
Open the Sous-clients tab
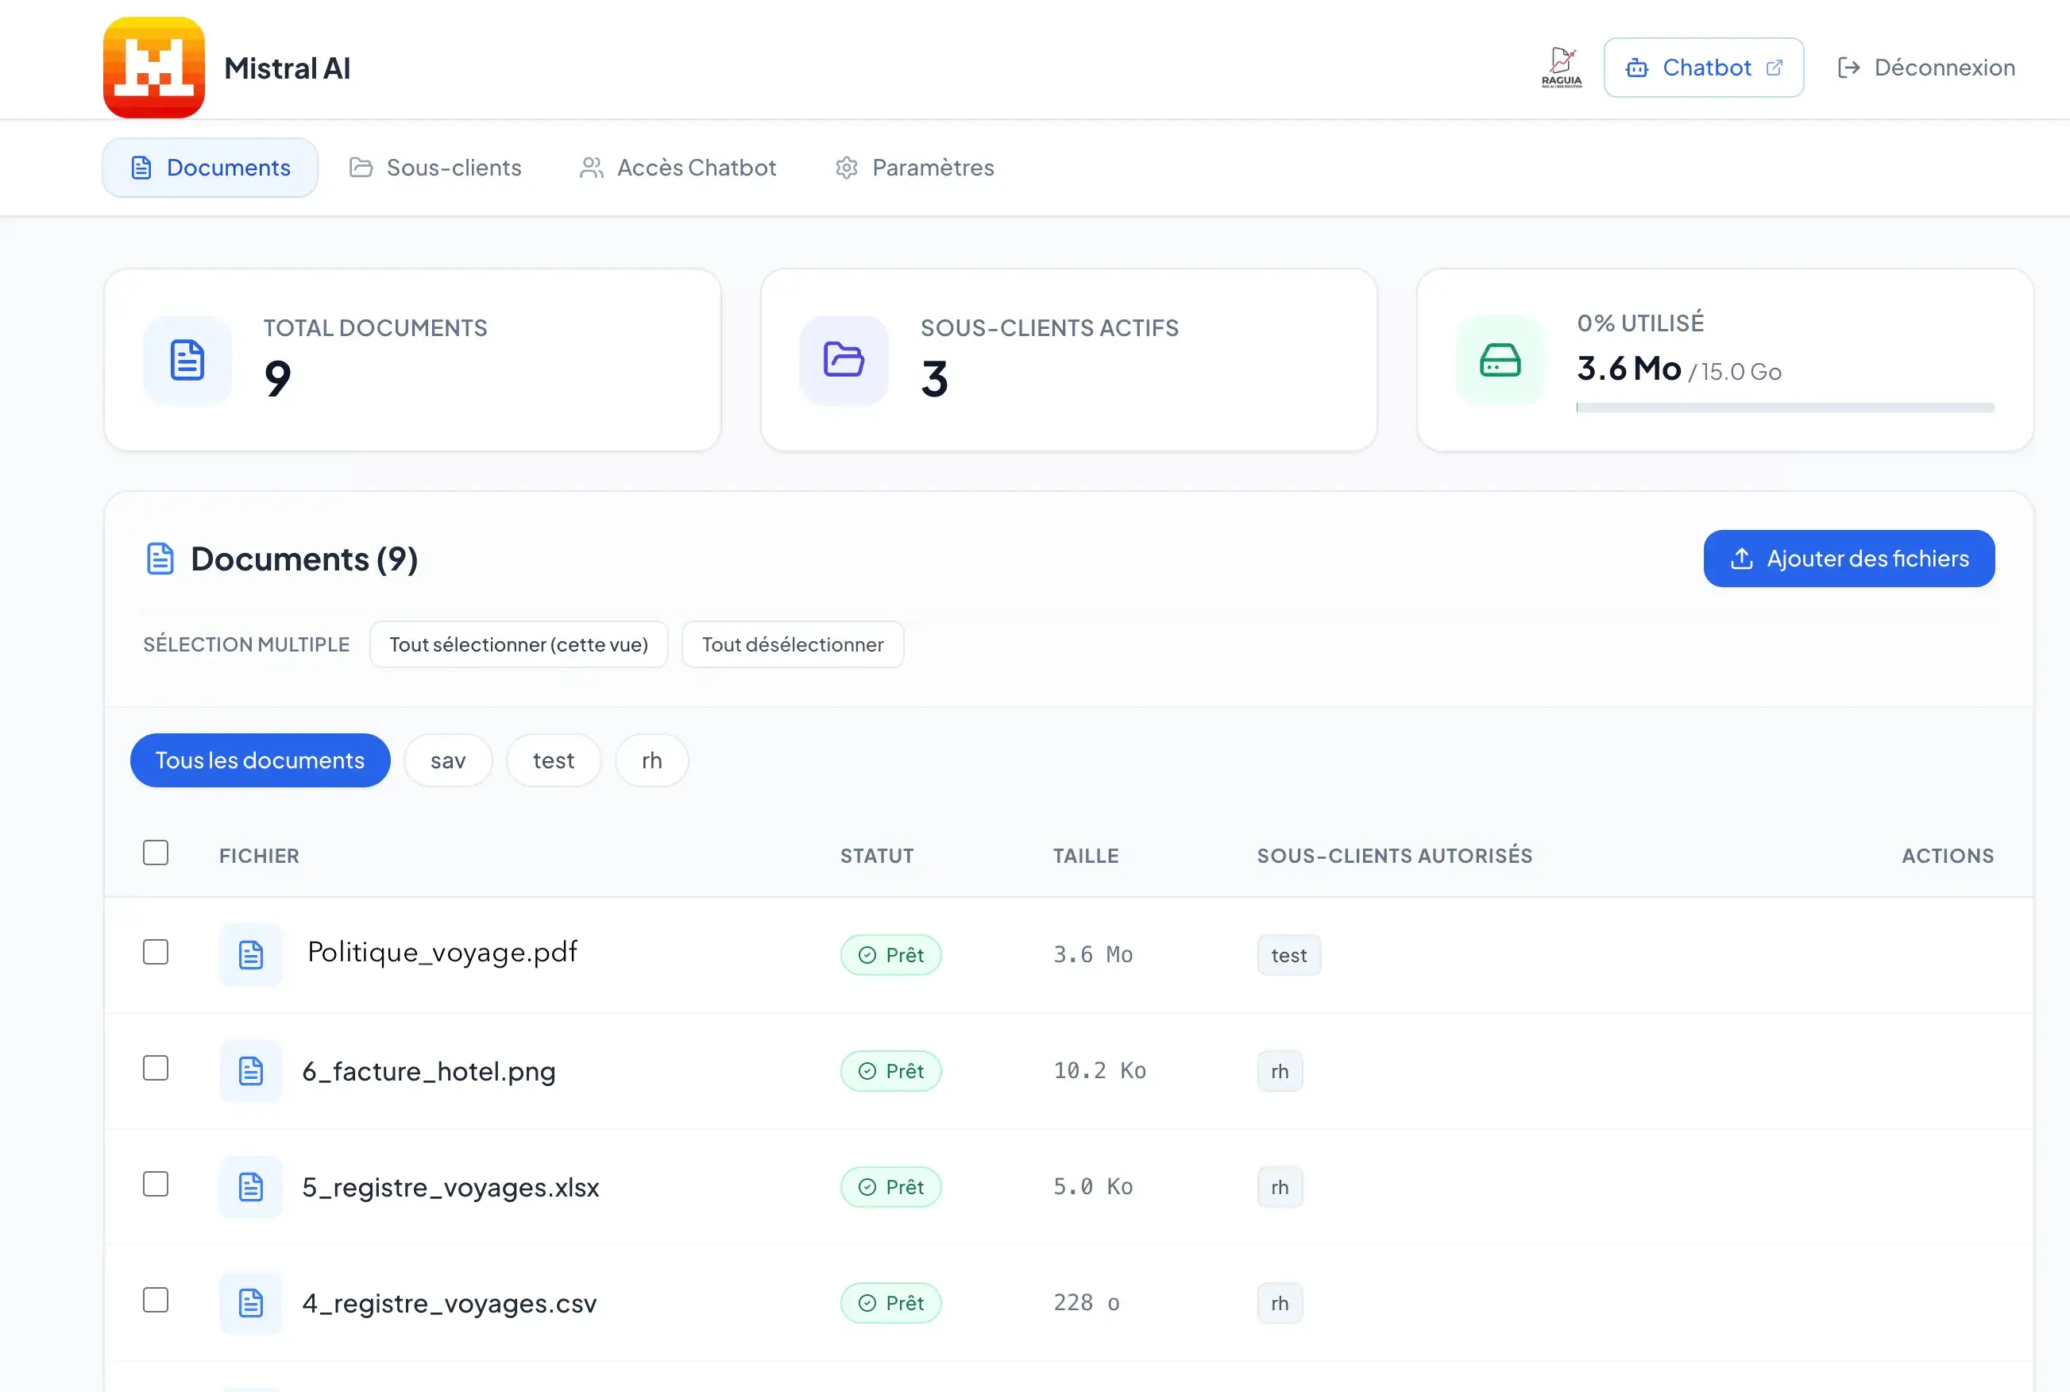coord(435,168)
